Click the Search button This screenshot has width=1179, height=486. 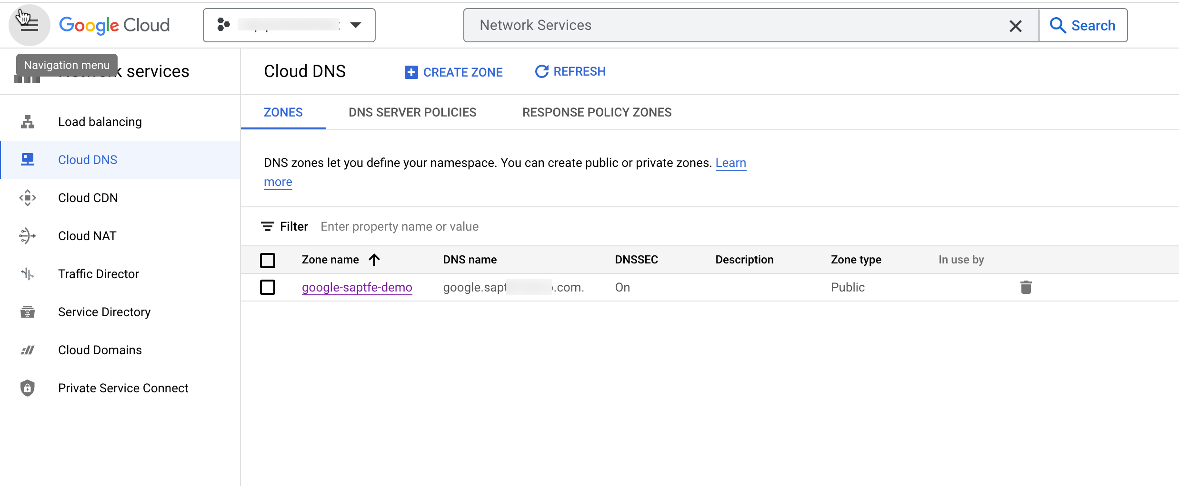tap(1083, 25)
